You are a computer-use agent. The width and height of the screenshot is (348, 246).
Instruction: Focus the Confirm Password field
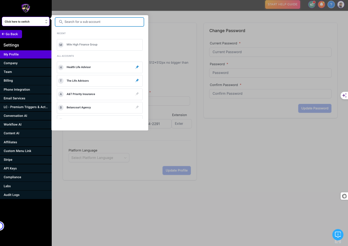[270, 94]
